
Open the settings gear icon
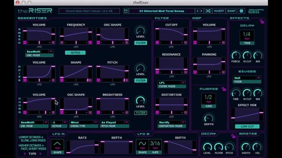pos(241,11)
